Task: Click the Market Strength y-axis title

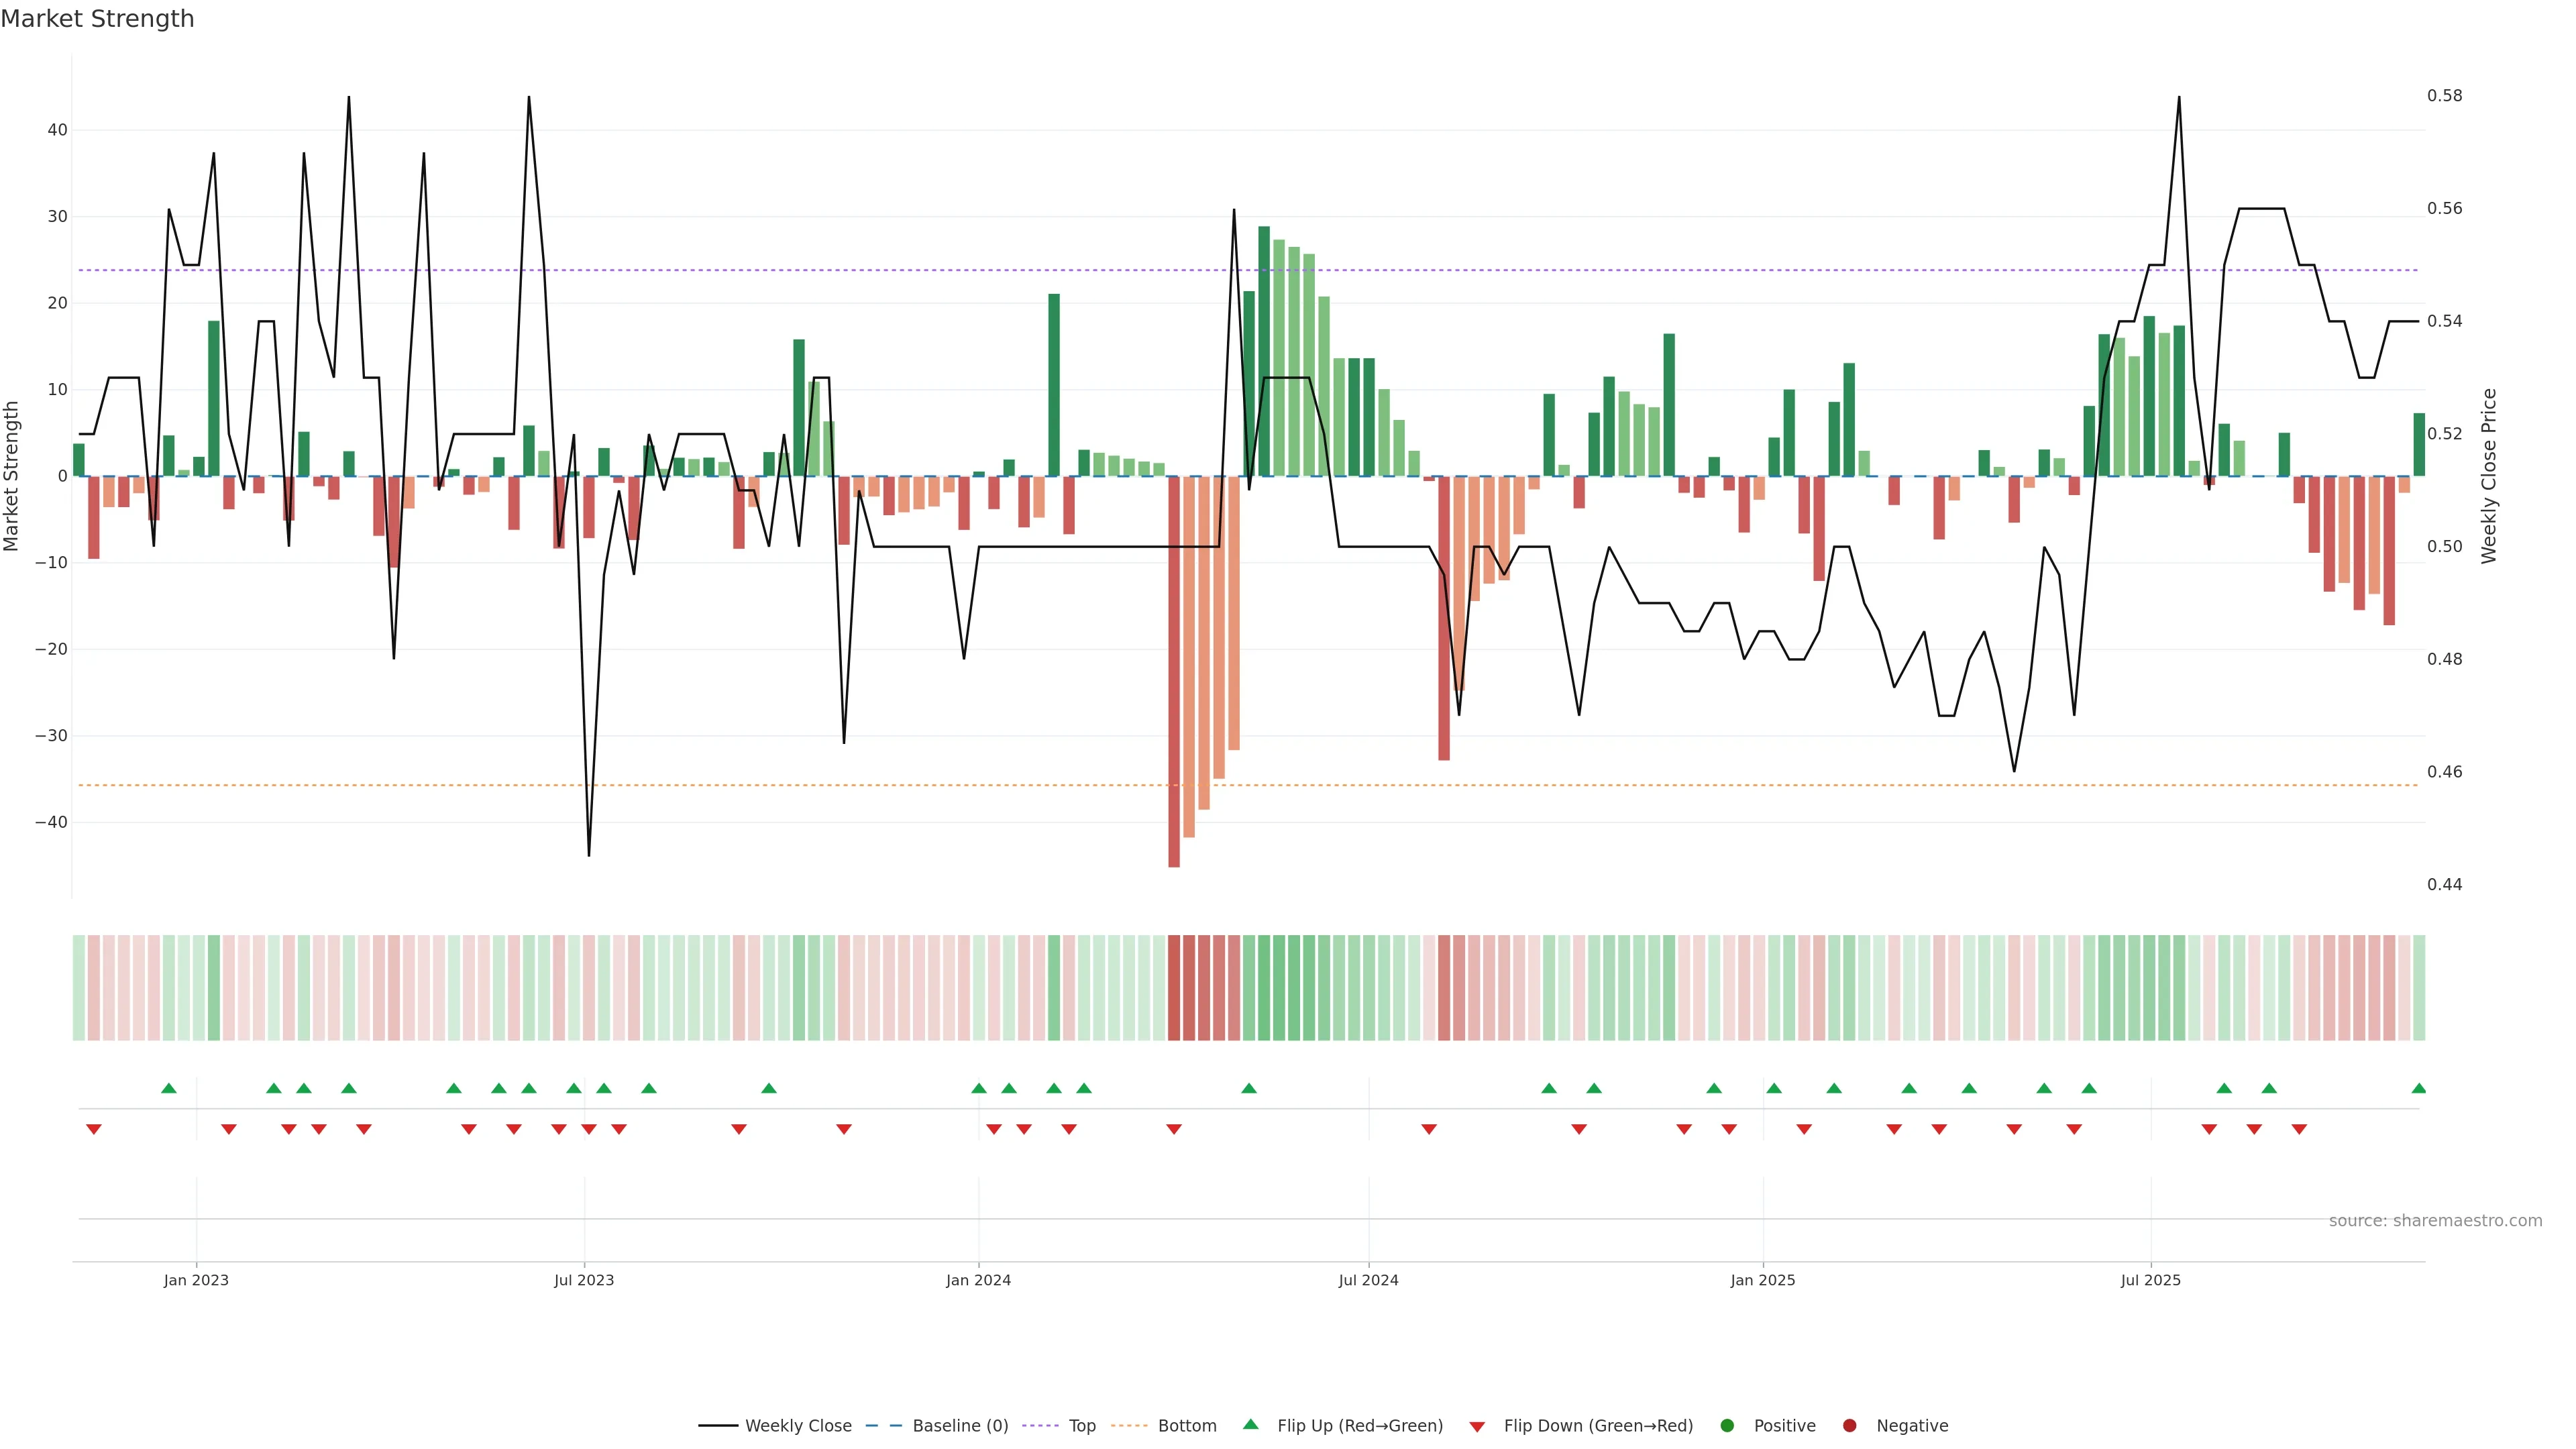Action: [x=12, y=476]
